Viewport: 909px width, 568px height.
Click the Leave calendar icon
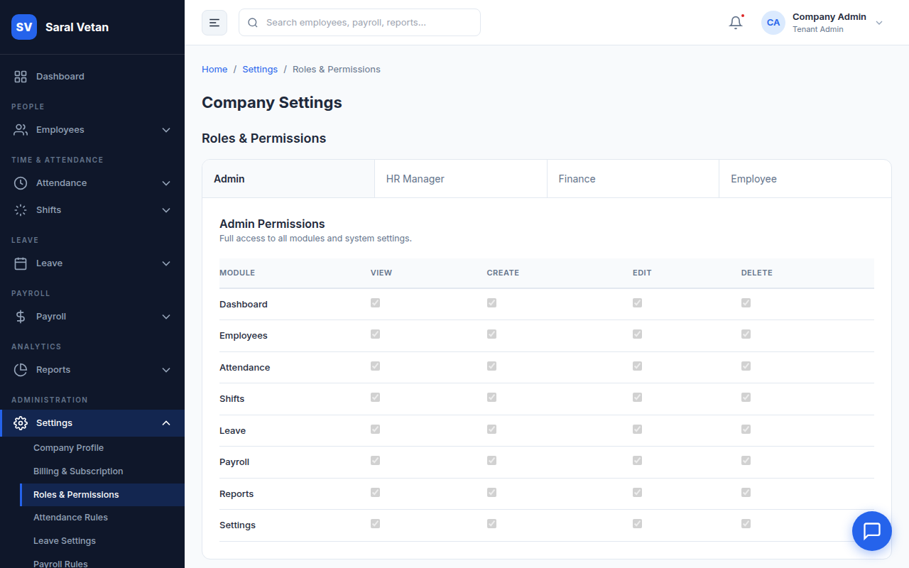[21, 263]
